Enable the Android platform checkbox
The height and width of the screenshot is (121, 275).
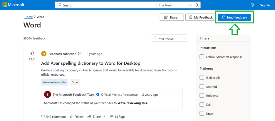(202, 87)
